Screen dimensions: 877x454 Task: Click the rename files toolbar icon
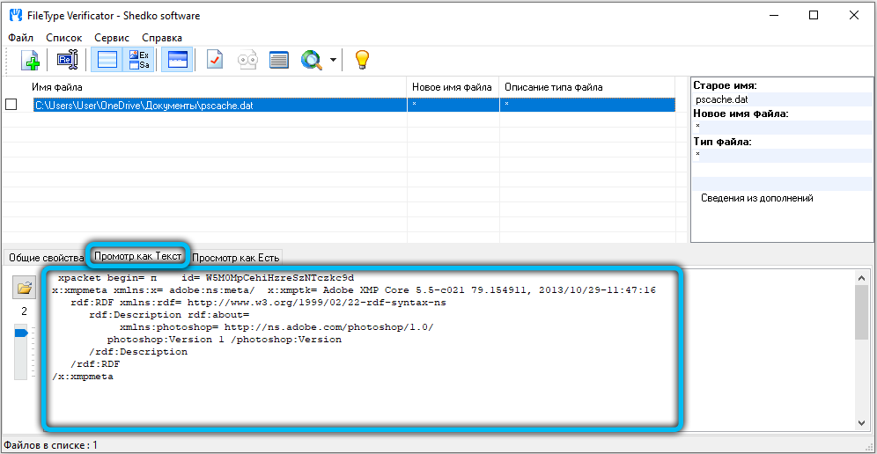coord(68,60)
